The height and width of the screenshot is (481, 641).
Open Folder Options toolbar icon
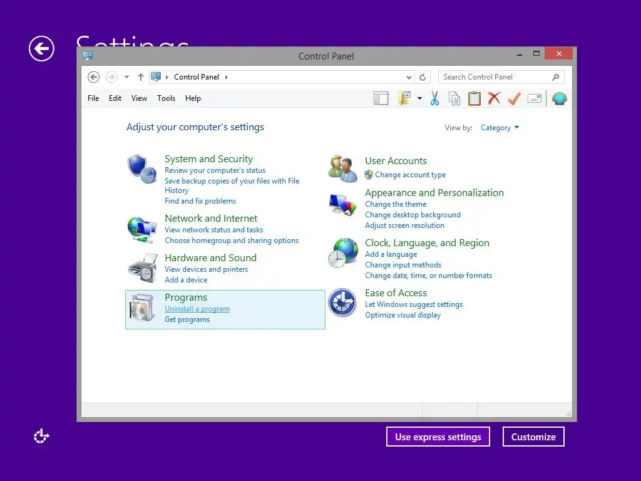tap(405, 98)
